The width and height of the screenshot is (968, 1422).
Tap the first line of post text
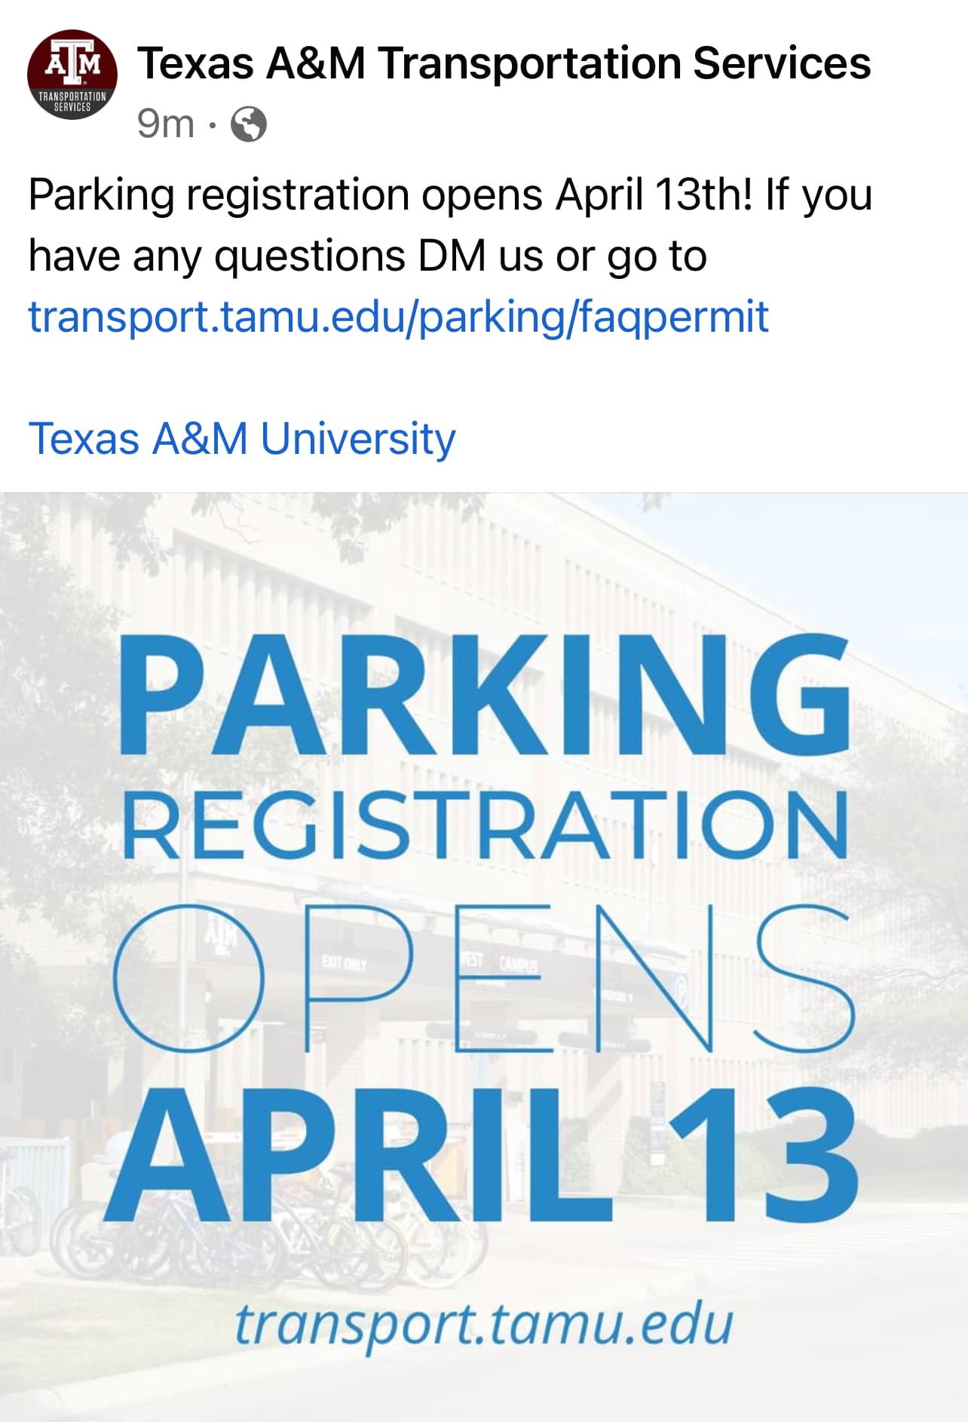450,195
